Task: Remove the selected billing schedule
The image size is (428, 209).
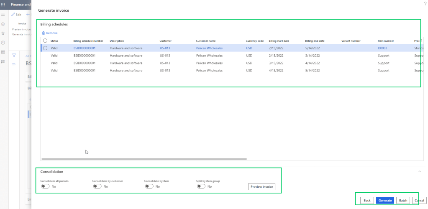Action: point(50,33)
